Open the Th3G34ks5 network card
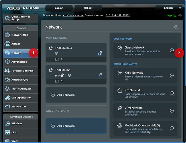The height and width of the screenshot is (143, 186). pyautogui.click(x=76, y=75)
